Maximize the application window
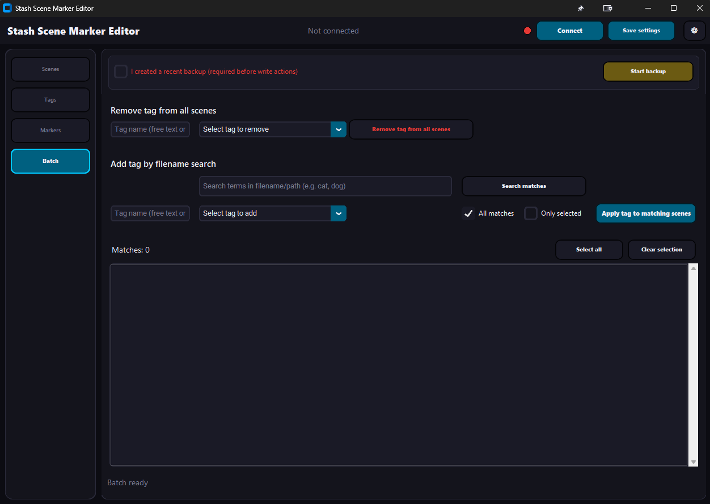 674,8
